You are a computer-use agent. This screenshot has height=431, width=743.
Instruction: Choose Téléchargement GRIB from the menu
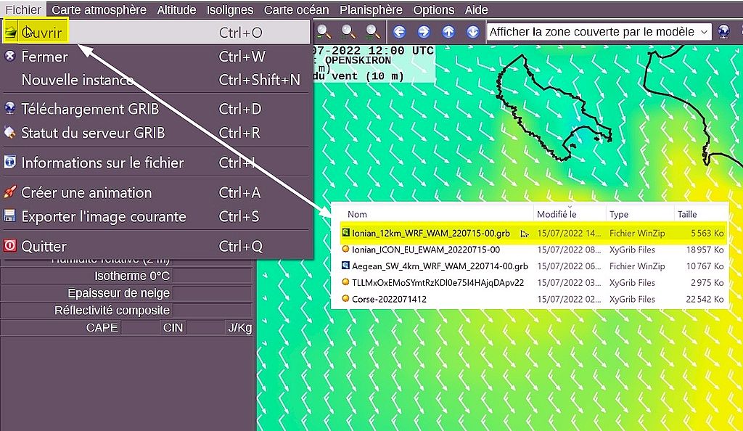[x=90, y=109]
